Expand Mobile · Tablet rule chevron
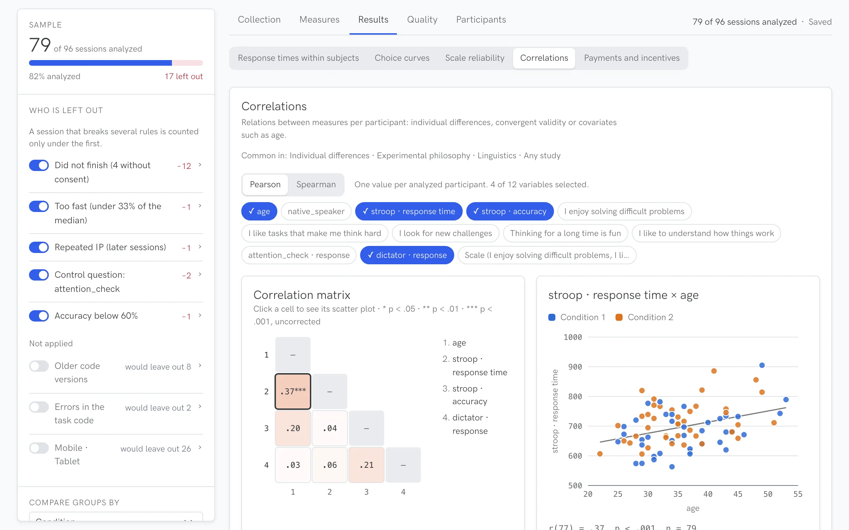Screen dimensions: 849x530 200,448
